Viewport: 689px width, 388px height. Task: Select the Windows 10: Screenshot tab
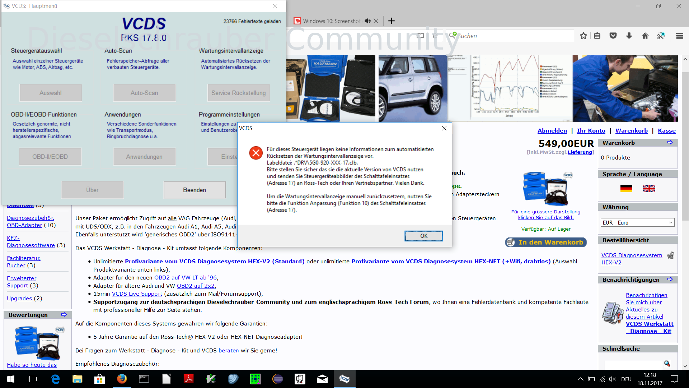pyautogui.click(x=331, y=21)
